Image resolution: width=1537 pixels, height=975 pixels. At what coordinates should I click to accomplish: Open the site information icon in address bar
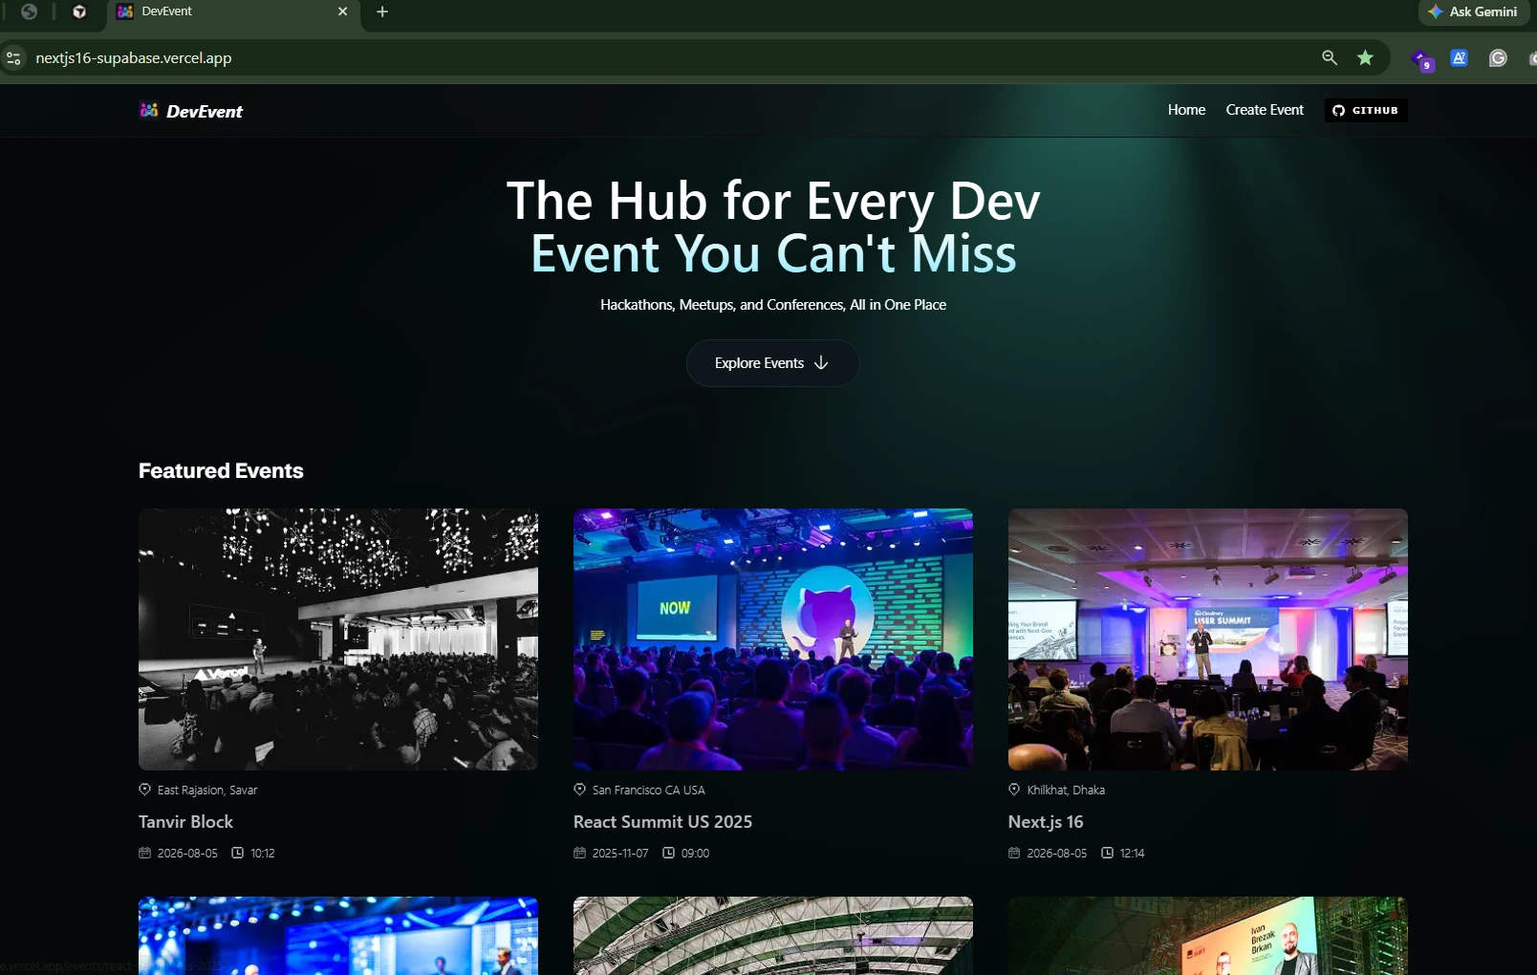(13, 58)
